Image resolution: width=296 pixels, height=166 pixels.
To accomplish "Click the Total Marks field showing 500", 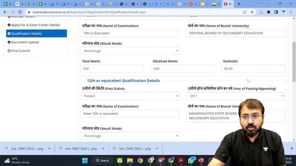I will pyautogui.click(x=112, y=69).
